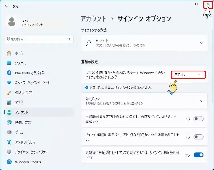Click the oku ローカル アカウント profile name

[x=32, y=22]
